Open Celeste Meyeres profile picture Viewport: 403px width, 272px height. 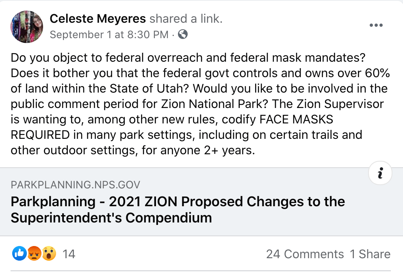tap(26, 26)
